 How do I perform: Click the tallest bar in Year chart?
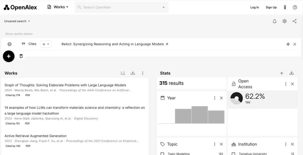[199, 115]
